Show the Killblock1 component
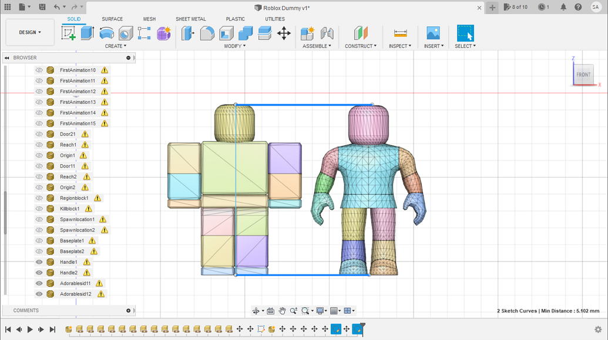608x340 pixels. (x=39, y=209)
